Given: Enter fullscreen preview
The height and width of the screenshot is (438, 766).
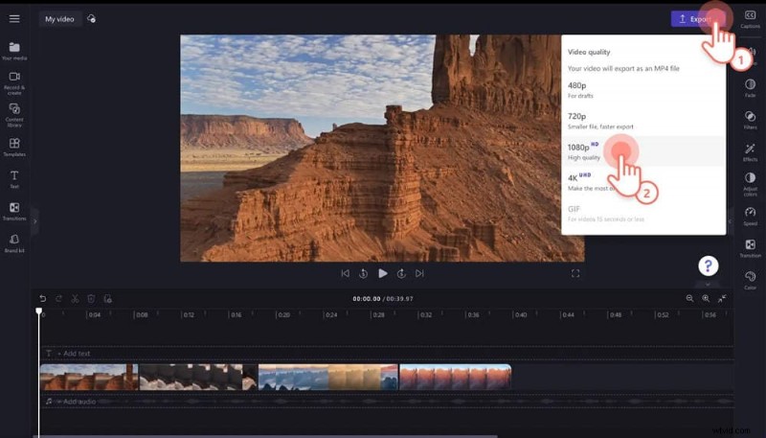Looking at the screenshot, I should tap(575, 273).
